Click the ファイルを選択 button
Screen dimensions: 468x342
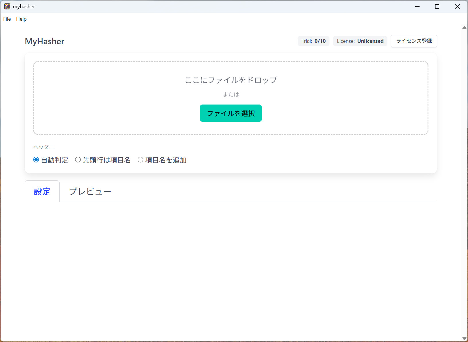pyautogui.click(x=231, y=113)
